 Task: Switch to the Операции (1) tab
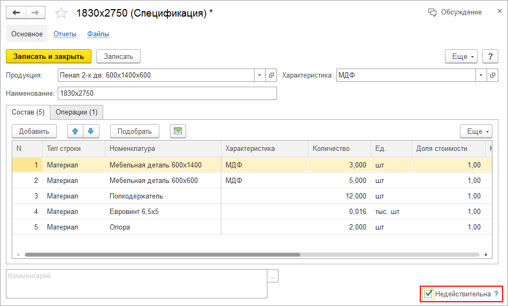76,112
